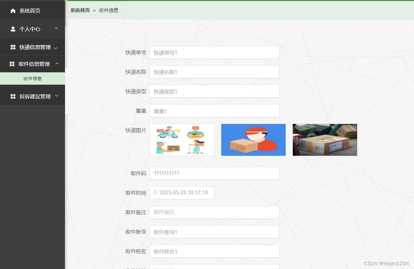Click the 快递单号 input field
Screen dimensions: 414x269
coord(214,52)
